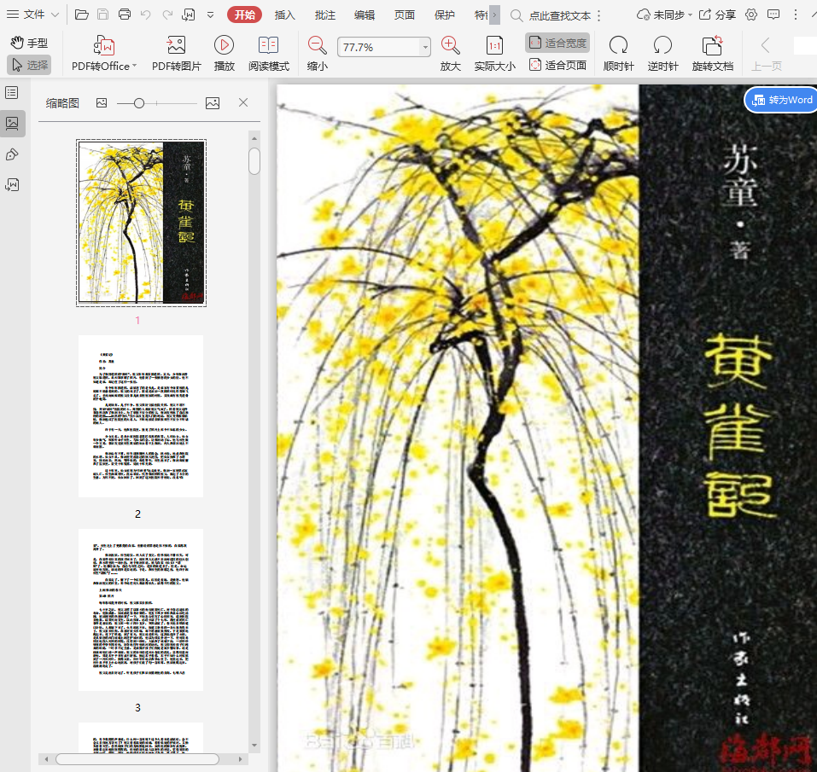
Task: Click the comment bubble icon in title bar
Action: click(x=773, y=15)
